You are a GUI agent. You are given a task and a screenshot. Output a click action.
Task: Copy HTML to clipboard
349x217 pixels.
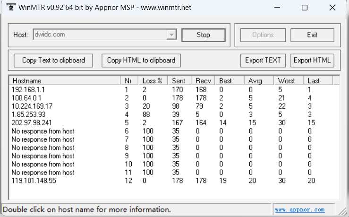[x=141, y=61]
